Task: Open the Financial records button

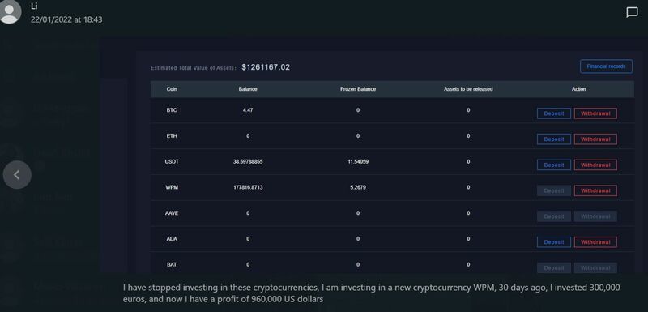Action: (x=606, y=66)
